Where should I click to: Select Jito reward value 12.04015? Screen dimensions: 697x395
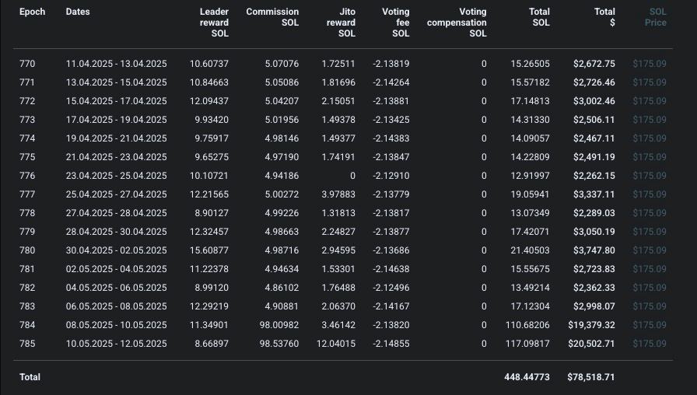point(336,344)
